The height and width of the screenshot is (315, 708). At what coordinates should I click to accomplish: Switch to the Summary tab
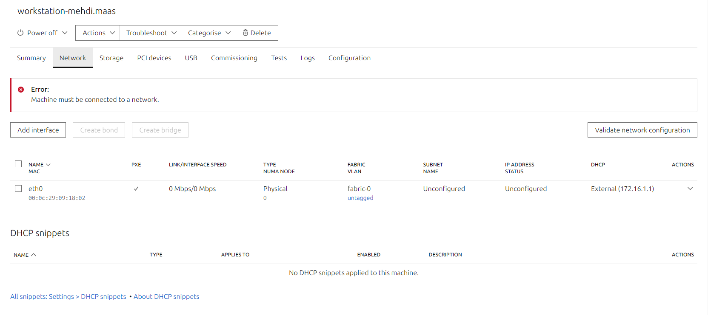tap(31, 58)
